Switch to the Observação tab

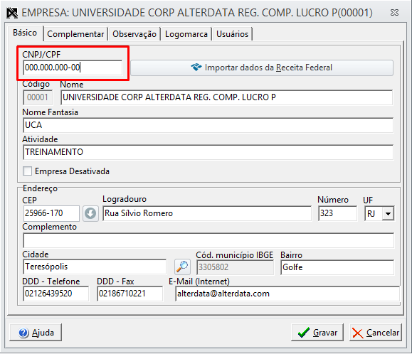click(134, 34)
